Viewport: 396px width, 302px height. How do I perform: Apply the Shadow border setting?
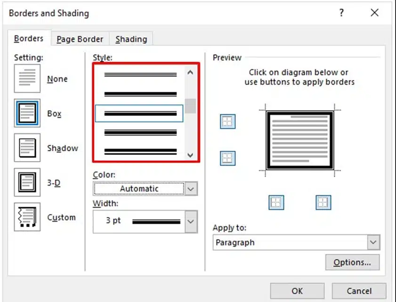point(27,148)
